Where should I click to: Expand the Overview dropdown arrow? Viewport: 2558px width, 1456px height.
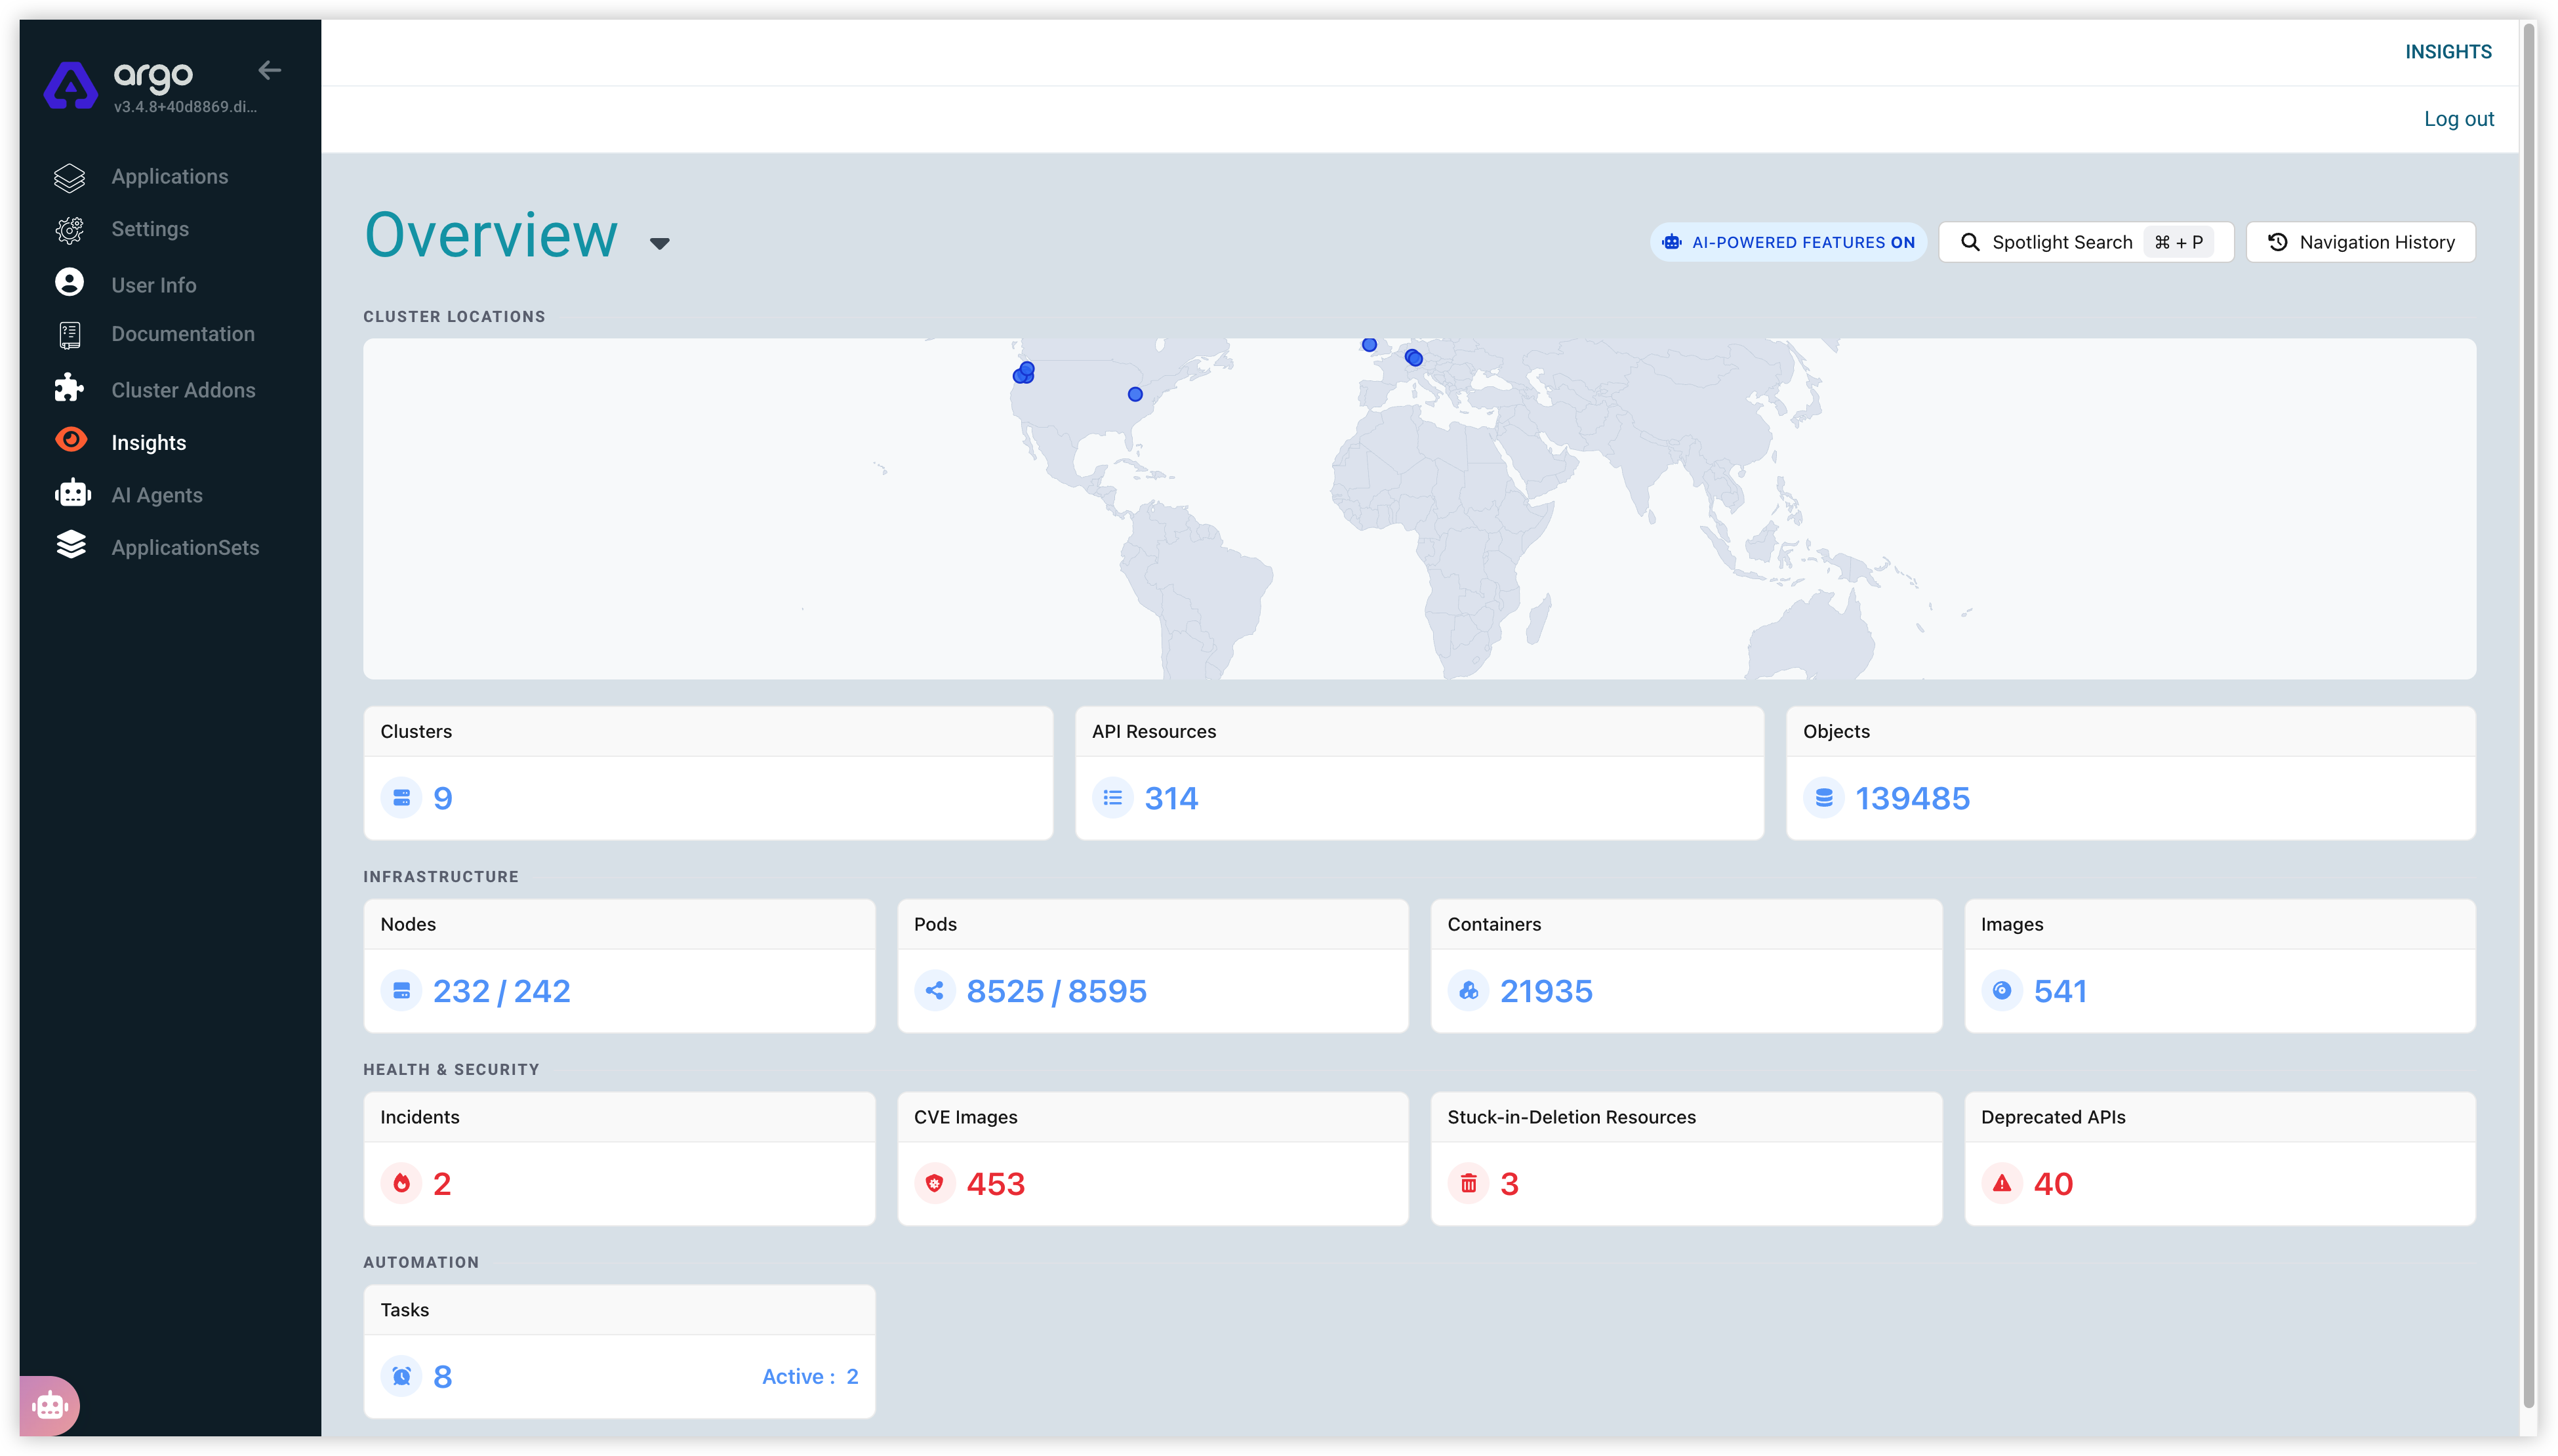tap(659, 243)
